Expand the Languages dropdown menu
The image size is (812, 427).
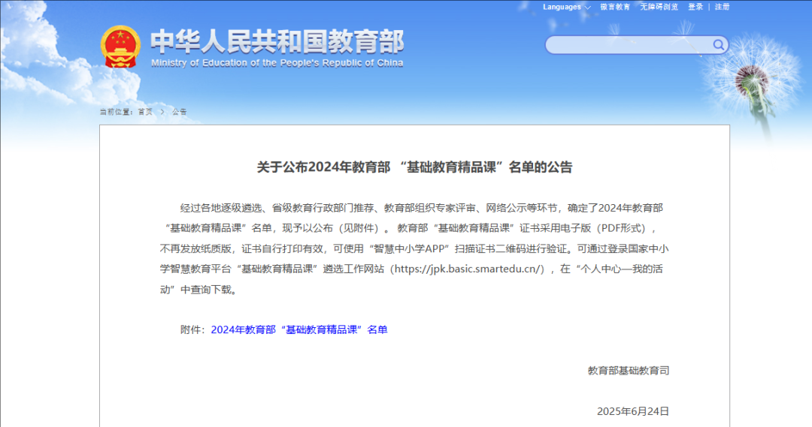(x=562, y=7)
